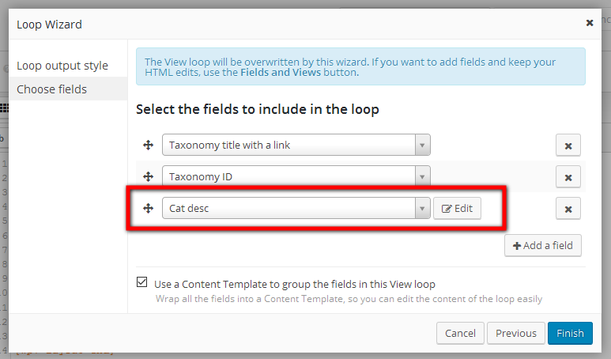Remove the Taxonomy title with a link field
This screenshot has height=359, width=611.
568,145
